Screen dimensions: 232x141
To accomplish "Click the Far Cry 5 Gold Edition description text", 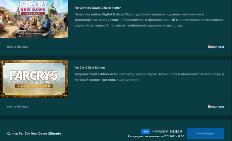I will (x=149, y=77).
